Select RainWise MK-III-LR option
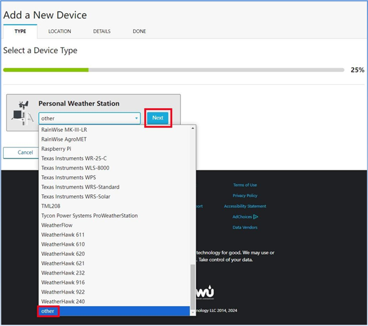This screenshot has width=368, height=326. [x=114, y=130]
